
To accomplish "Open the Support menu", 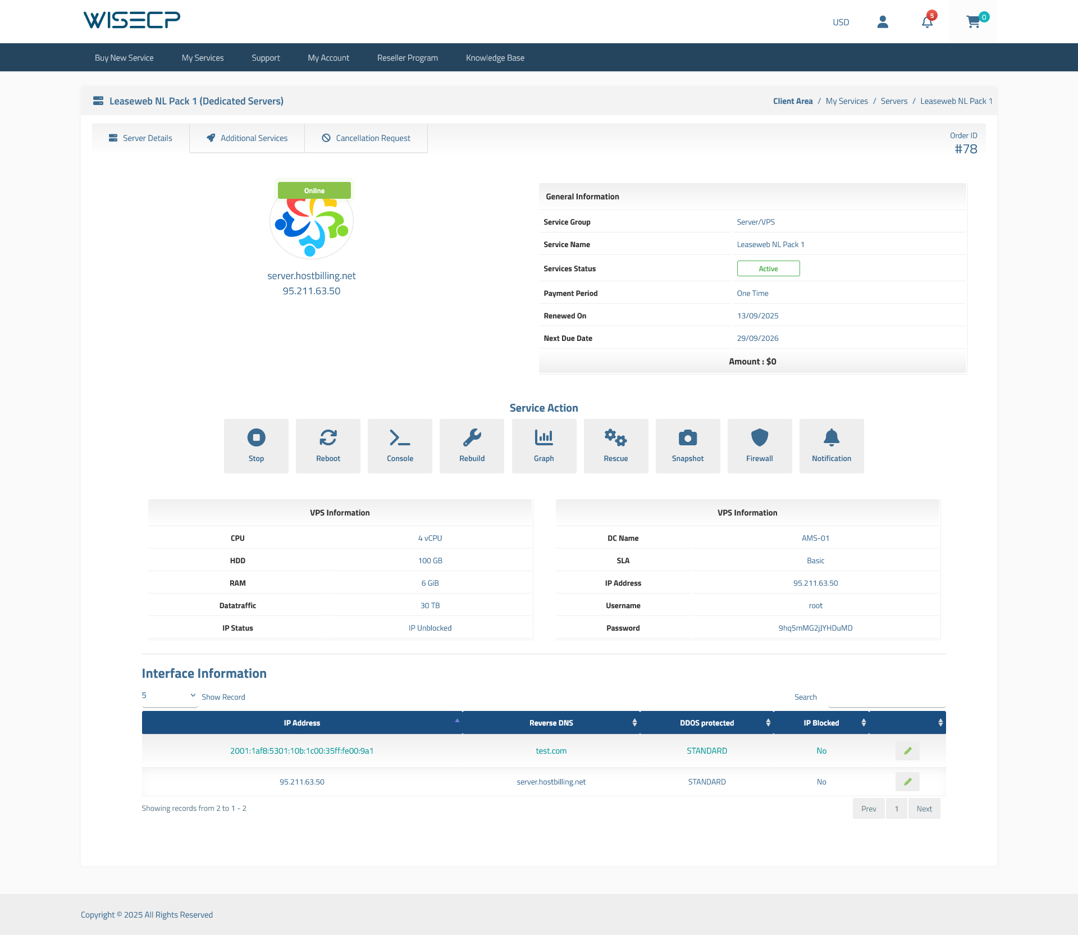I will pyautogui.click(x=266, y=58).
